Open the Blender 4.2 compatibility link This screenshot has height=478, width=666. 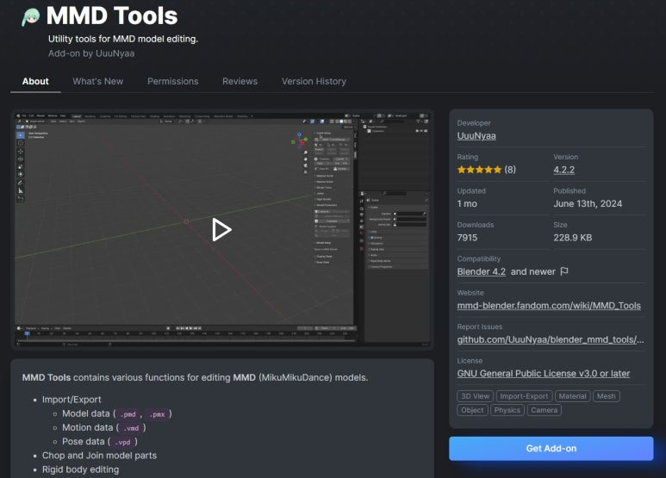click(x=482, y=271)
